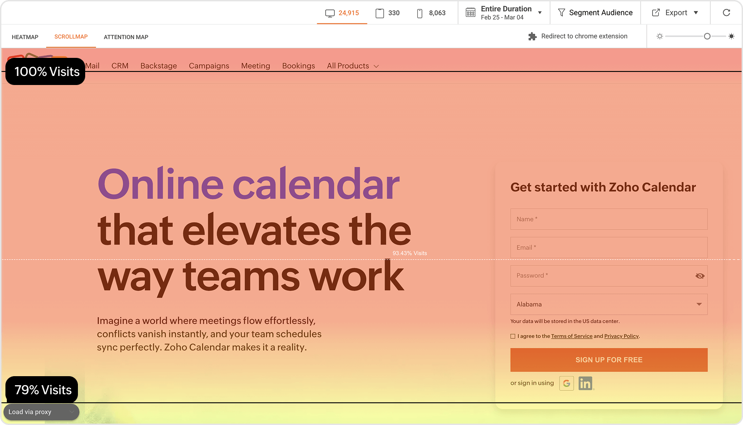Click the high brightness sun icon
This screenshot has height=425, width=743.
point(731,36)
